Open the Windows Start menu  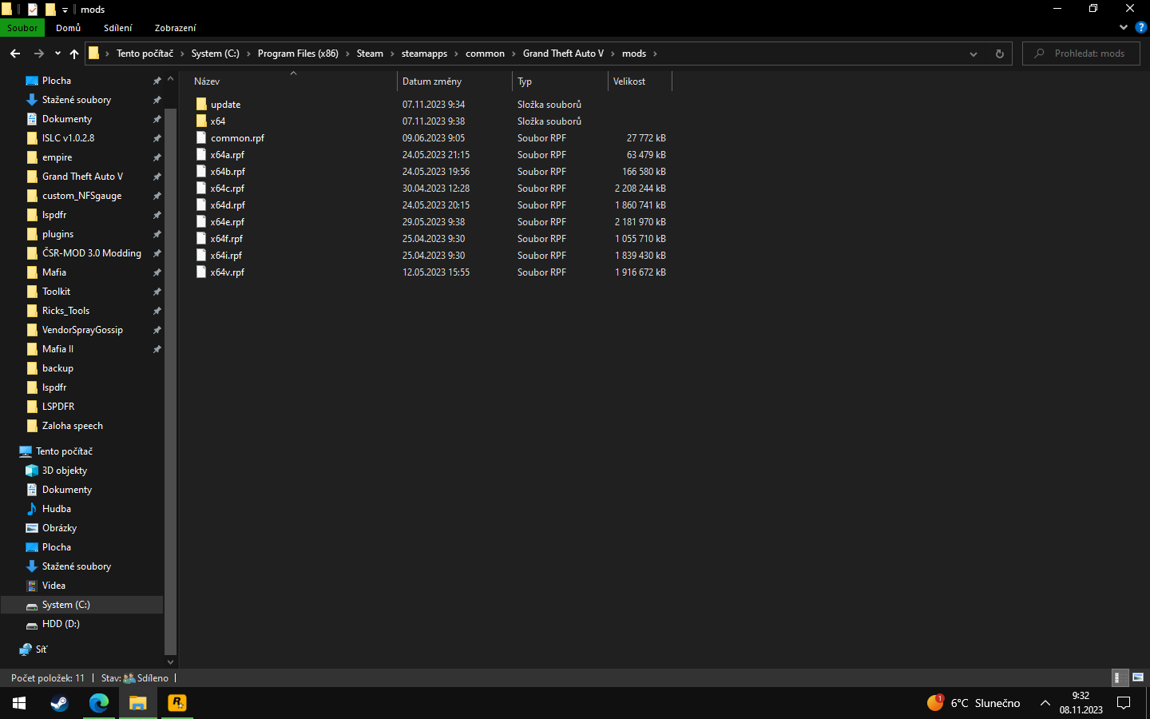19,703
